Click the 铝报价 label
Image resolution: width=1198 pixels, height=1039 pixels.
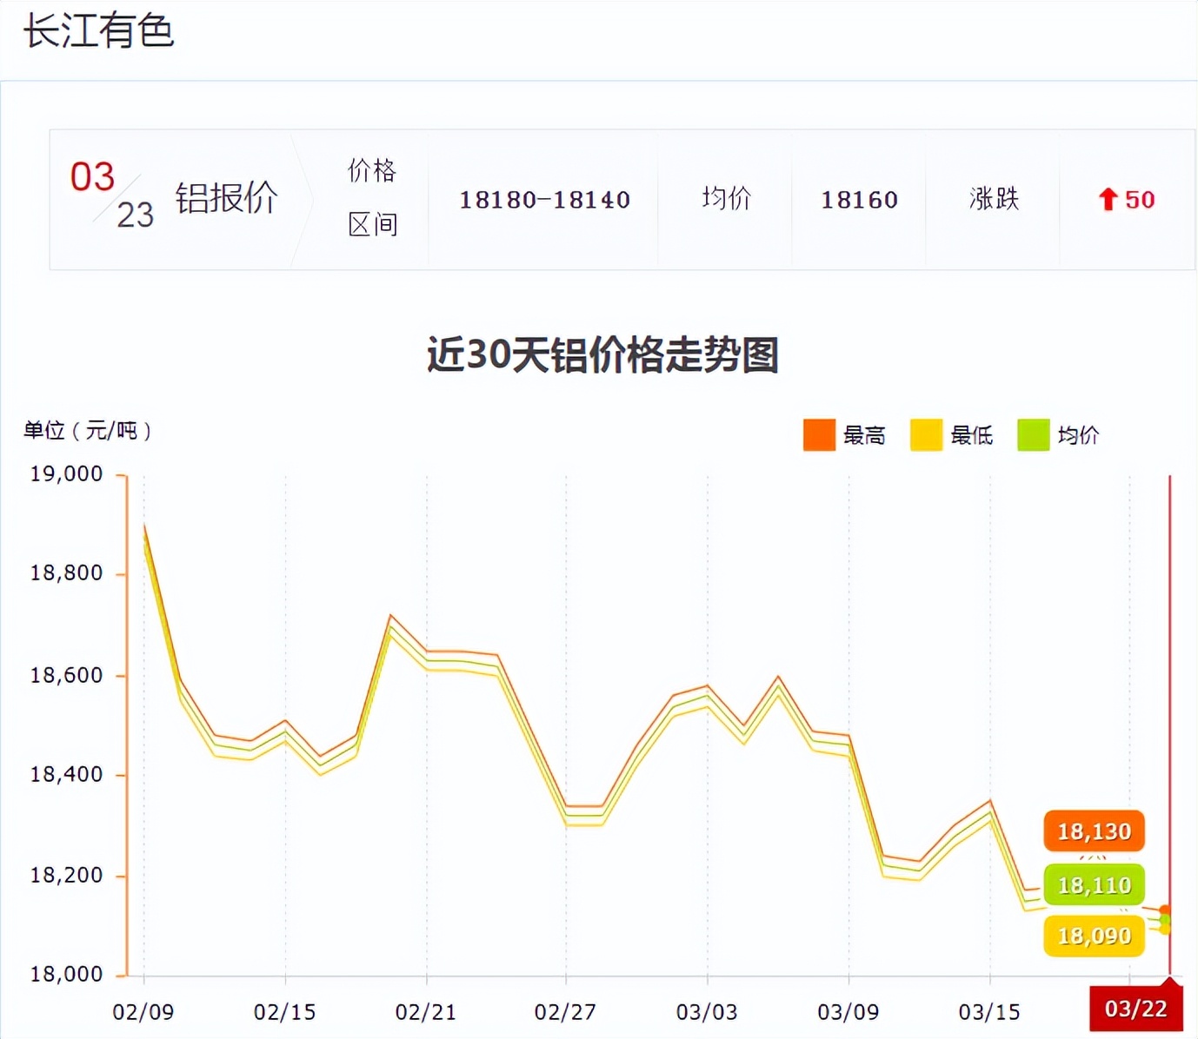pyautogui.click(x=226, y=198)
